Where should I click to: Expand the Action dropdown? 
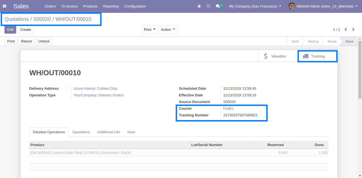pos(168,29)
